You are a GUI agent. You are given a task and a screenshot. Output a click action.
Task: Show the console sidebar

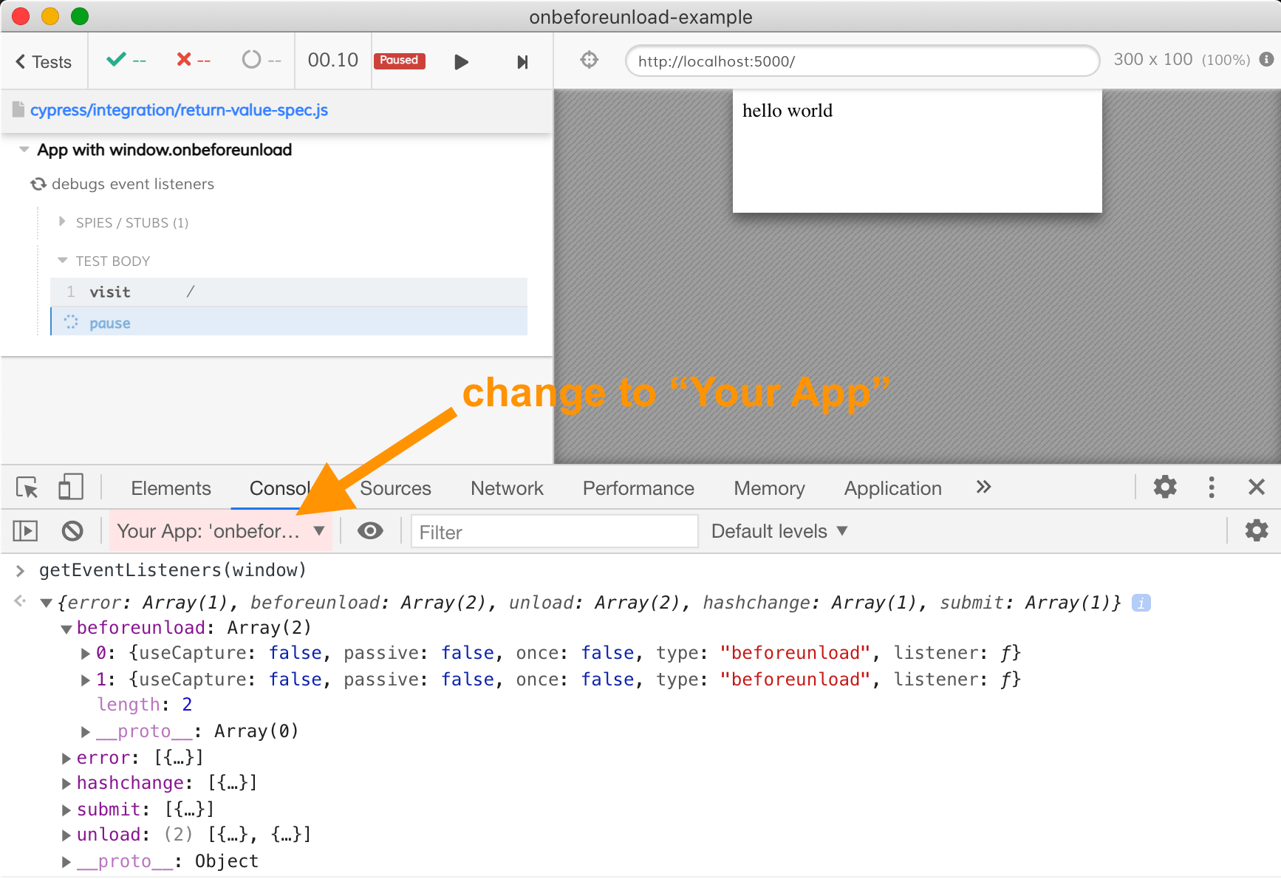click(25, 530)
